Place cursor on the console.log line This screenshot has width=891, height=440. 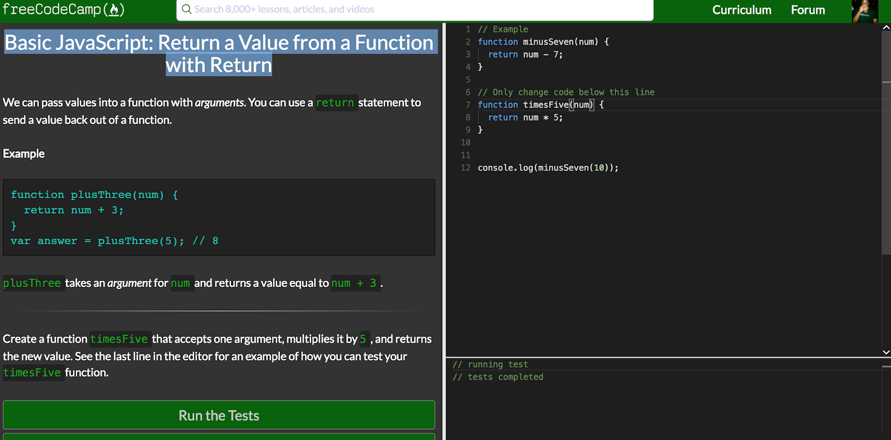pos(548,168)
